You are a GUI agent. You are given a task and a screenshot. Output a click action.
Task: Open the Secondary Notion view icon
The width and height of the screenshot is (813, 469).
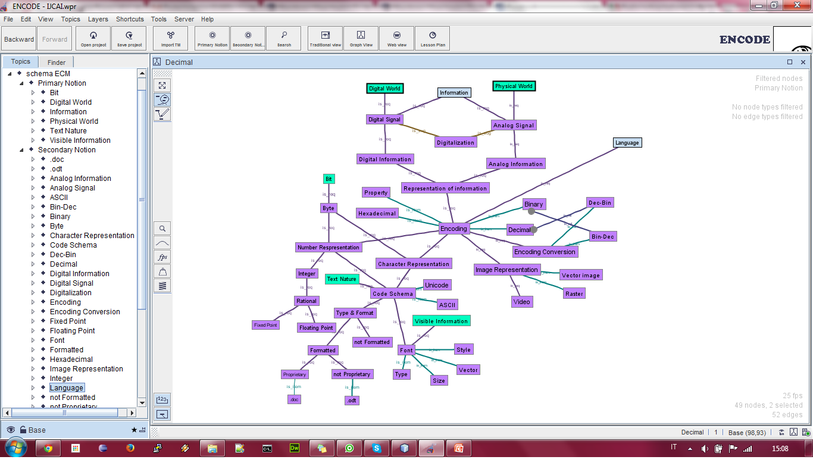click(x=248, y=38)
